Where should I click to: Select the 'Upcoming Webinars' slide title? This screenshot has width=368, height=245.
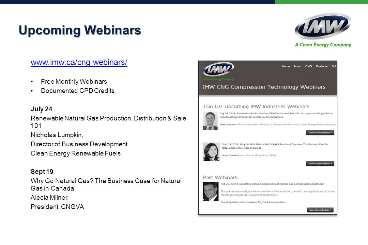(80, 31)
